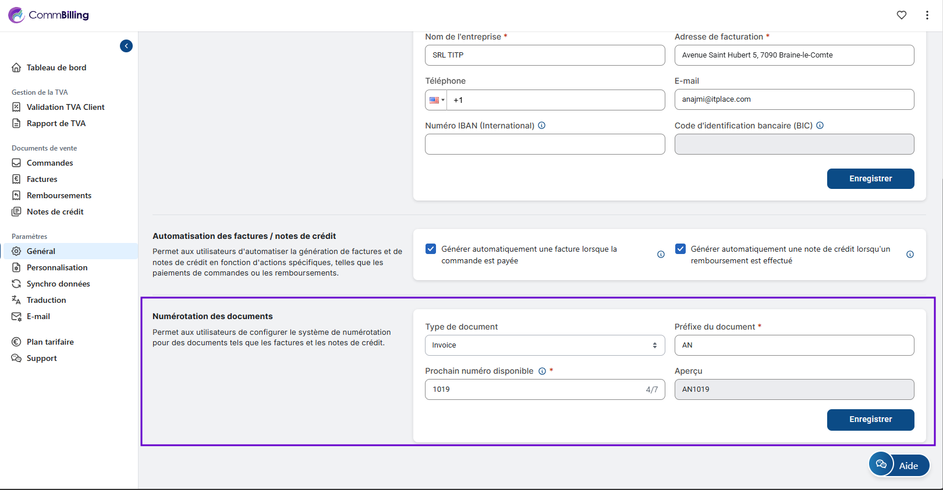Open the Type de document dropdown
The image size is (943, 490).
(544, 345)
